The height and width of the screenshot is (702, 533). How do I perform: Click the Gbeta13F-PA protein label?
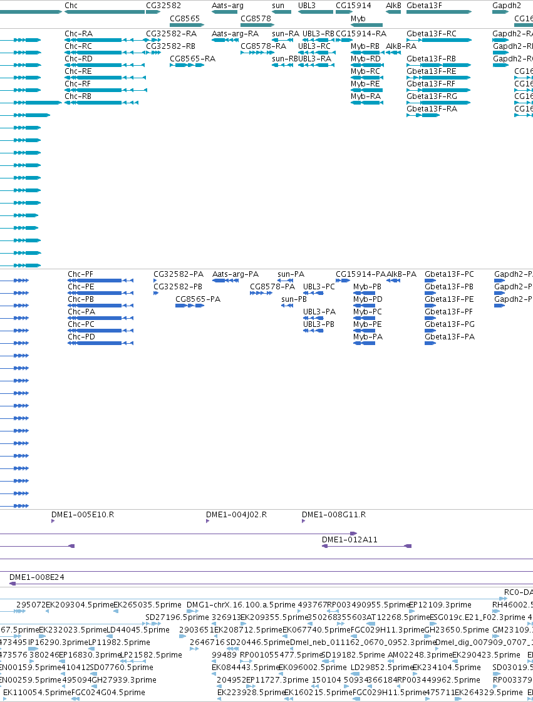[x=450, y=337]
